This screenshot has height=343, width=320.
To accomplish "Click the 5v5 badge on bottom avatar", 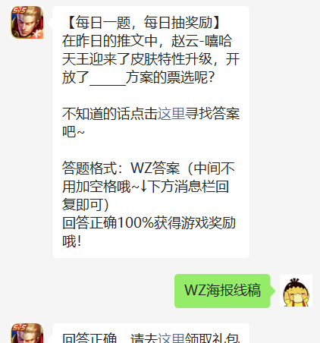I will 19,328.
